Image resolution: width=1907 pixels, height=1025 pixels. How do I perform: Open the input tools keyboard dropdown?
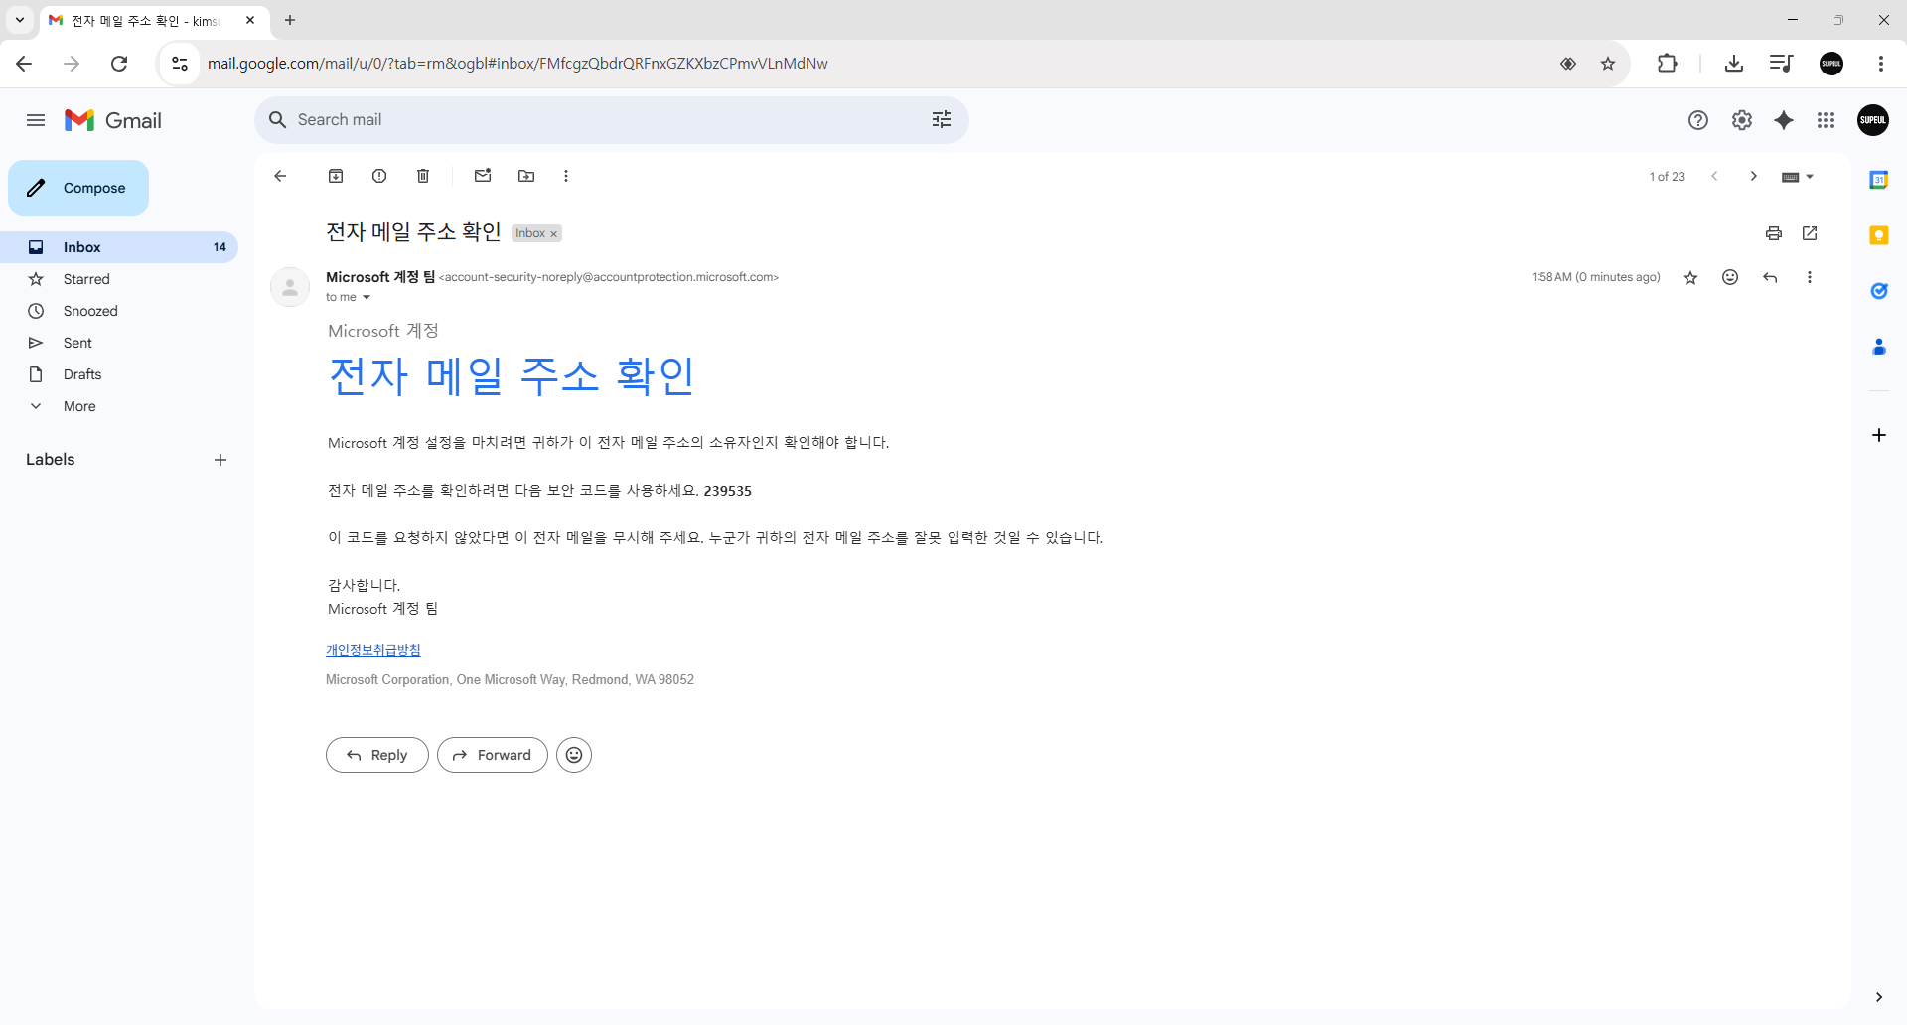(1798, 177)
